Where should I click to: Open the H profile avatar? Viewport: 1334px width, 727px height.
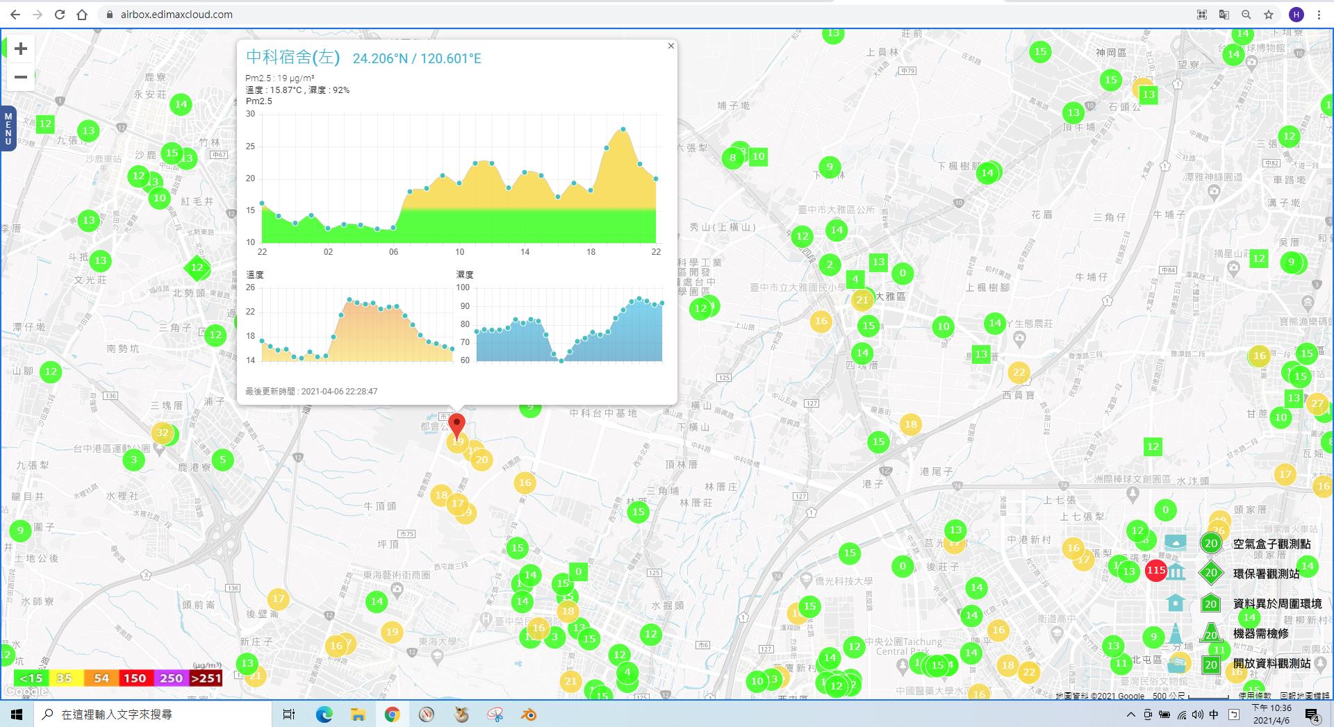pos(1296,15)
